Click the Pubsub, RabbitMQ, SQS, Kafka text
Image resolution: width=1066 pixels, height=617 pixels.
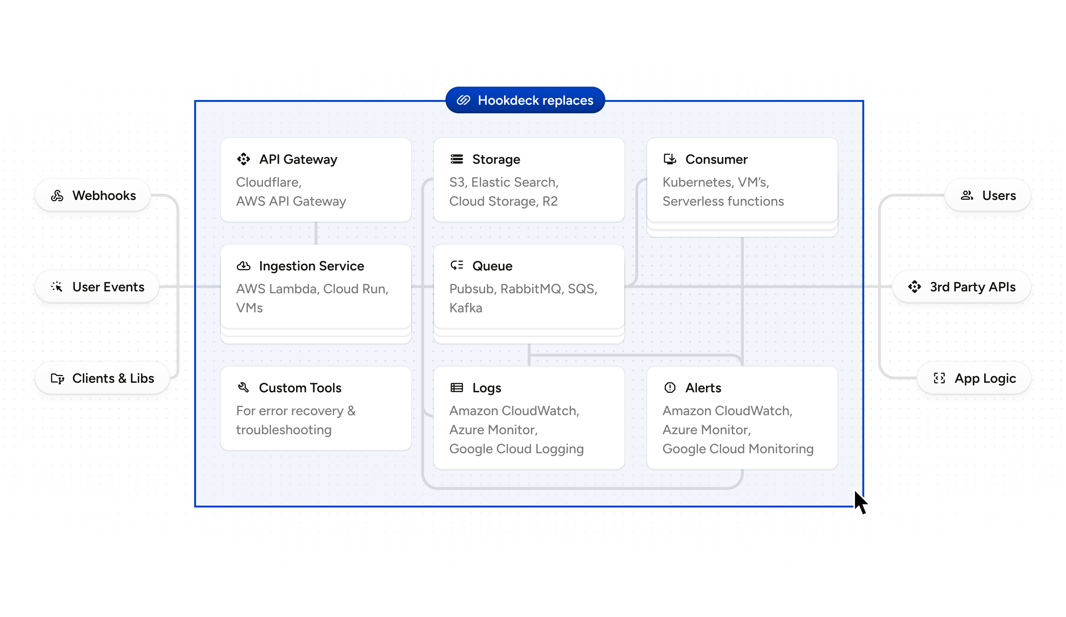pyautogui.click(x=523, y=298)
